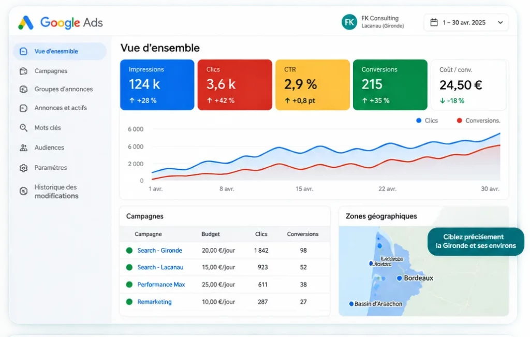530x337 pixels.
Task: Click the 15,00 €/jour budget cell
Action: 218,267
